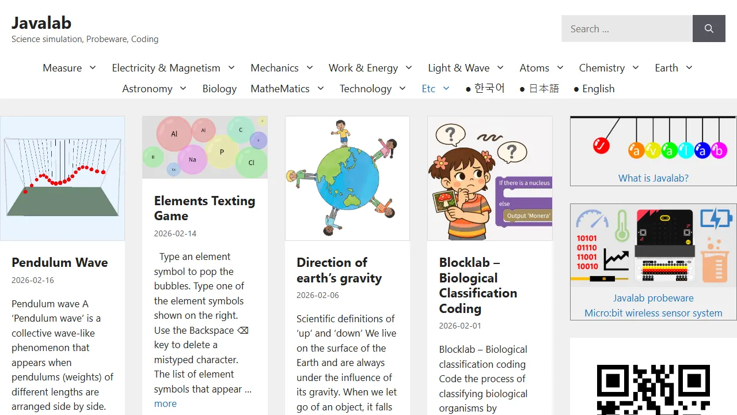Image resolution: width=737 pixels, height=415 pixels.
Task: Click the search magnifier icon
Action: pos(709,28)
